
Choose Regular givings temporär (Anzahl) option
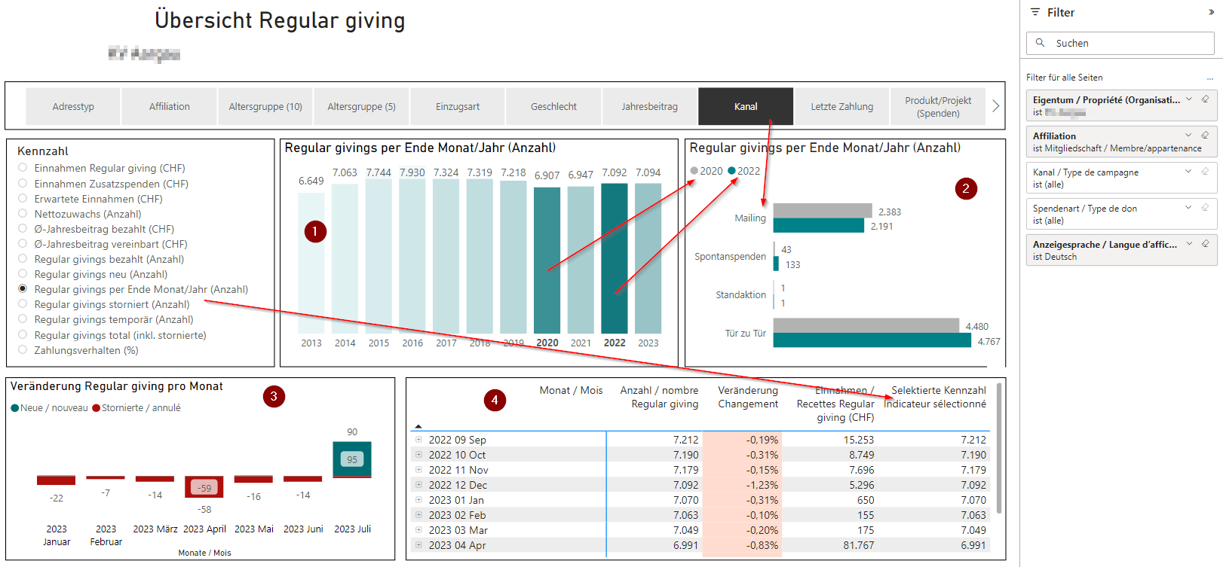(23, 319)
